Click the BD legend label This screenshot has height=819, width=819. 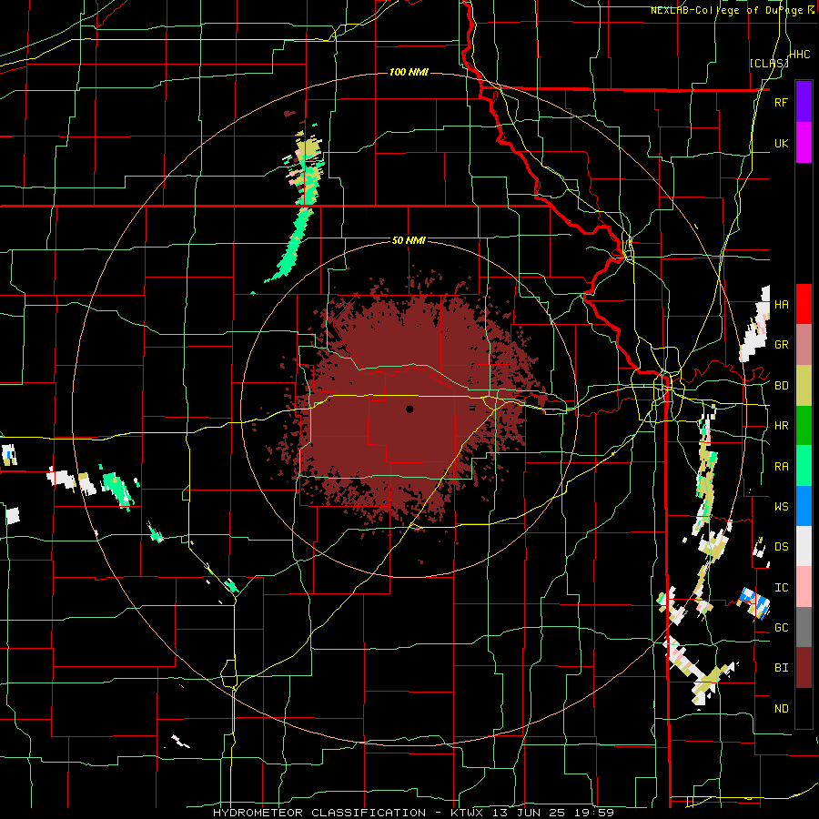(782, 386)
